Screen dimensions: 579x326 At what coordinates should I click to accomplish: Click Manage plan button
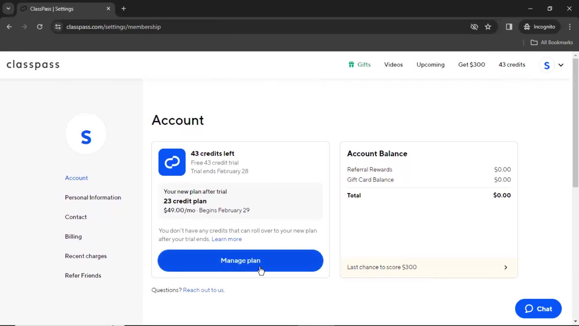point(241,260)
